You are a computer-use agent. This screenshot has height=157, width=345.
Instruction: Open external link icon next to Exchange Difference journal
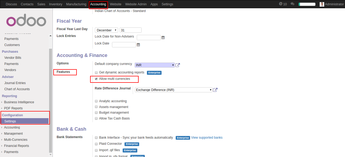tap(215, 90)
